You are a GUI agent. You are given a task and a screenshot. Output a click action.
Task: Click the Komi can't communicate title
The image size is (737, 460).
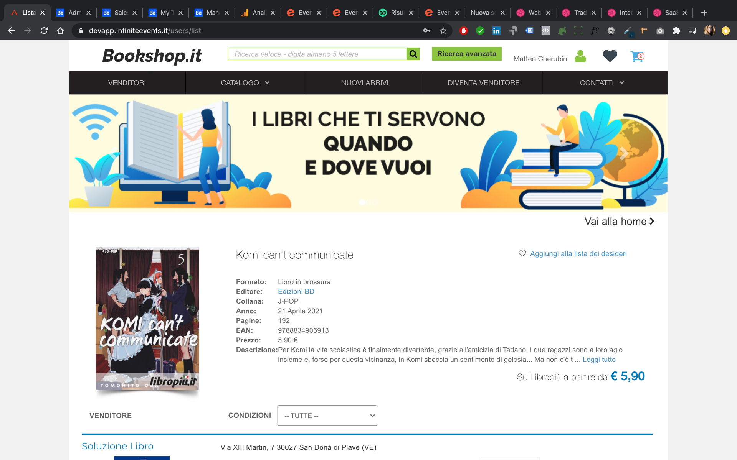tap(294, 255)
